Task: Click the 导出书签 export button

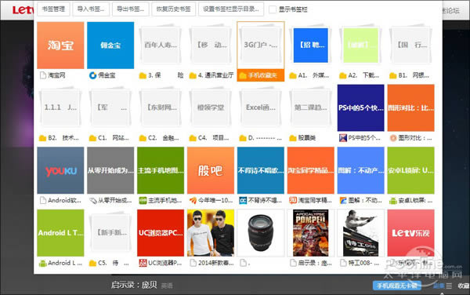Action: [130, 9]
